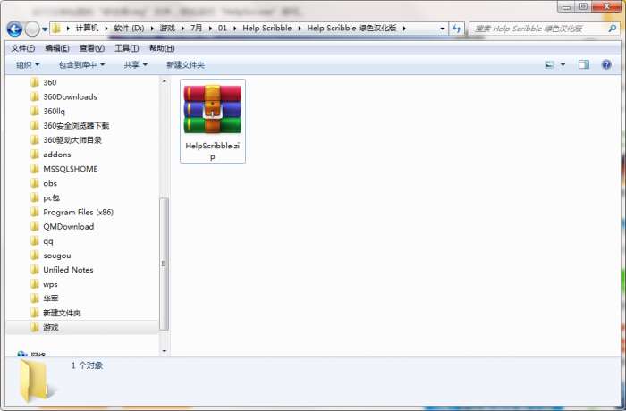
Task: Click the folder tree scroll down arrow
Action: coord(164,351)
